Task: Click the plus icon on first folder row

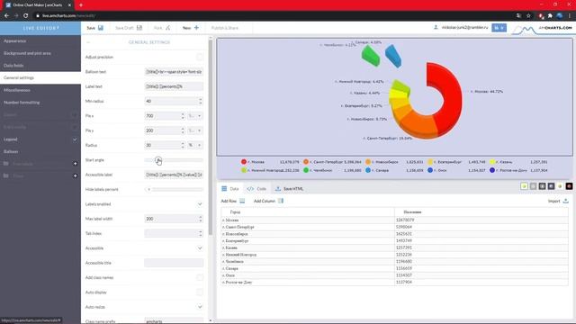Action: (75, 164)
